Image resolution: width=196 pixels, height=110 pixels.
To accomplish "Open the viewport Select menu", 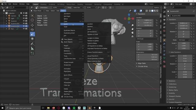I will [53, 11].
